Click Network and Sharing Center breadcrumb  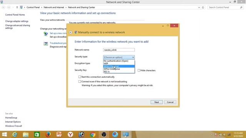tap(81, 7)
